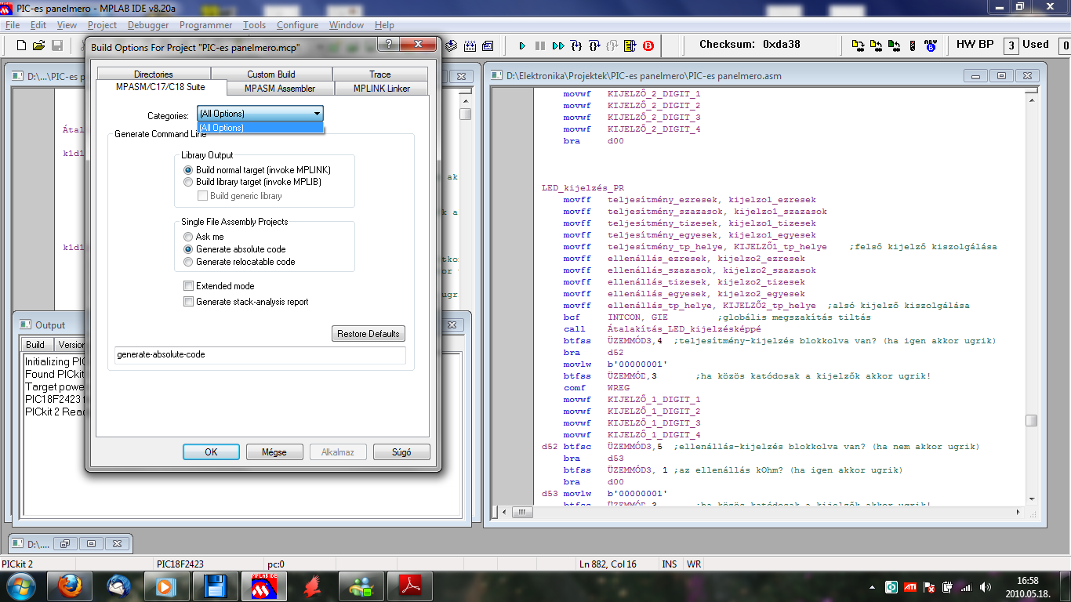Click the first yellow PICkit program icon
1071x602 pixels.
(x=859, y=45)
